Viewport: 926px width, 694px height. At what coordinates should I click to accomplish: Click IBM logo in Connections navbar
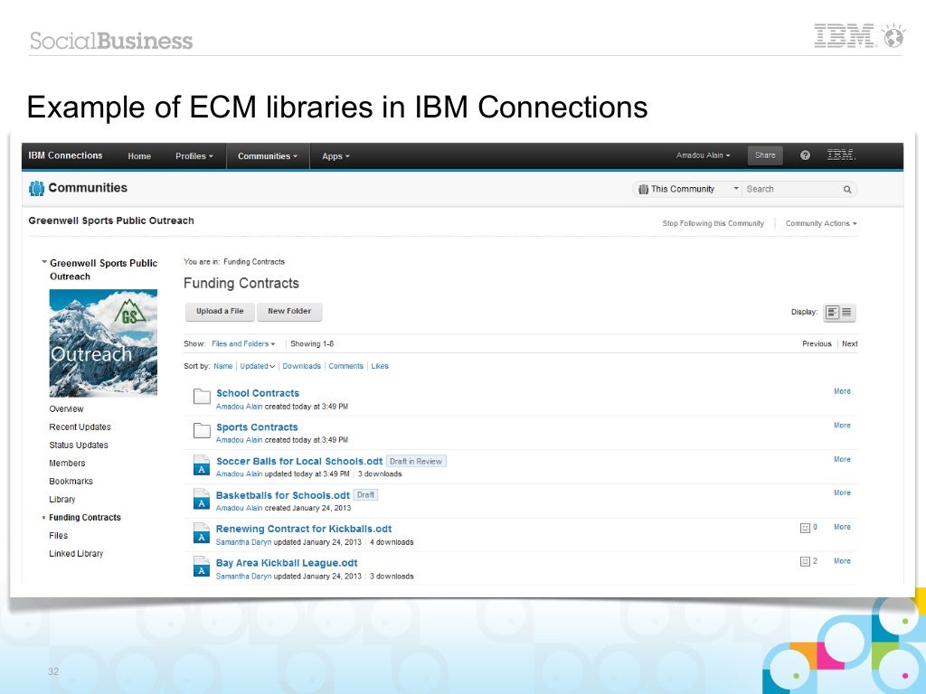click(841, 155)
